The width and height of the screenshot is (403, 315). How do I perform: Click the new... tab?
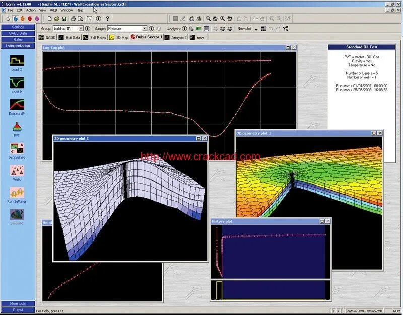pyautogui.click(x=198, y=37)
